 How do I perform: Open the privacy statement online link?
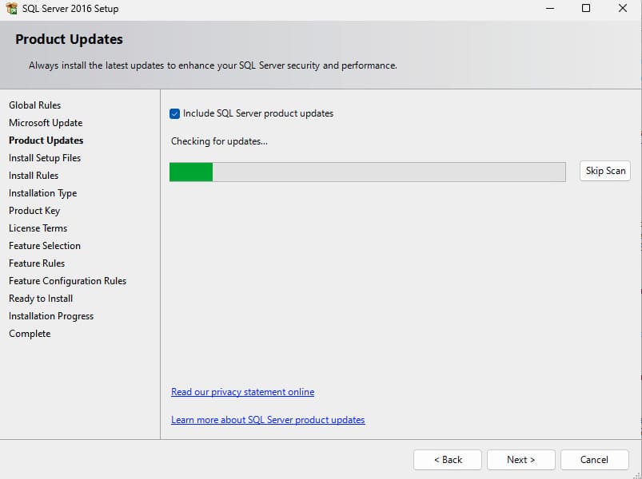[242, 392]
